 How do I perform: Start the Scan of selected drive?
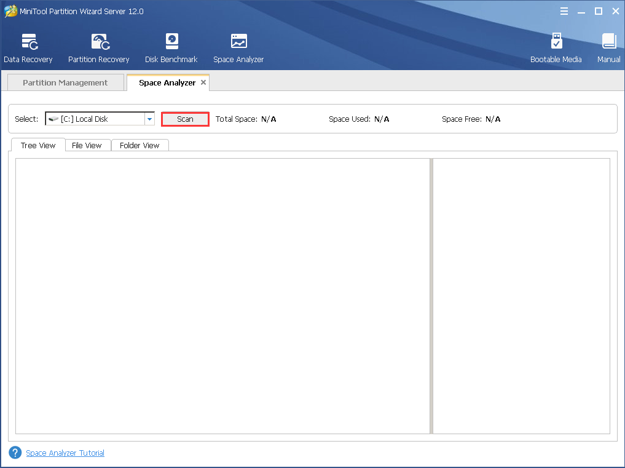[186, 119]
